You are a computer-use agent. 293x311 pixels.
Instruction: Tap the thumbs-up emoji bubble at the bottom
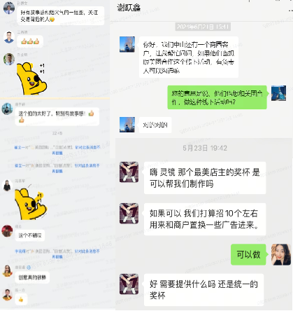pos(21,299)
